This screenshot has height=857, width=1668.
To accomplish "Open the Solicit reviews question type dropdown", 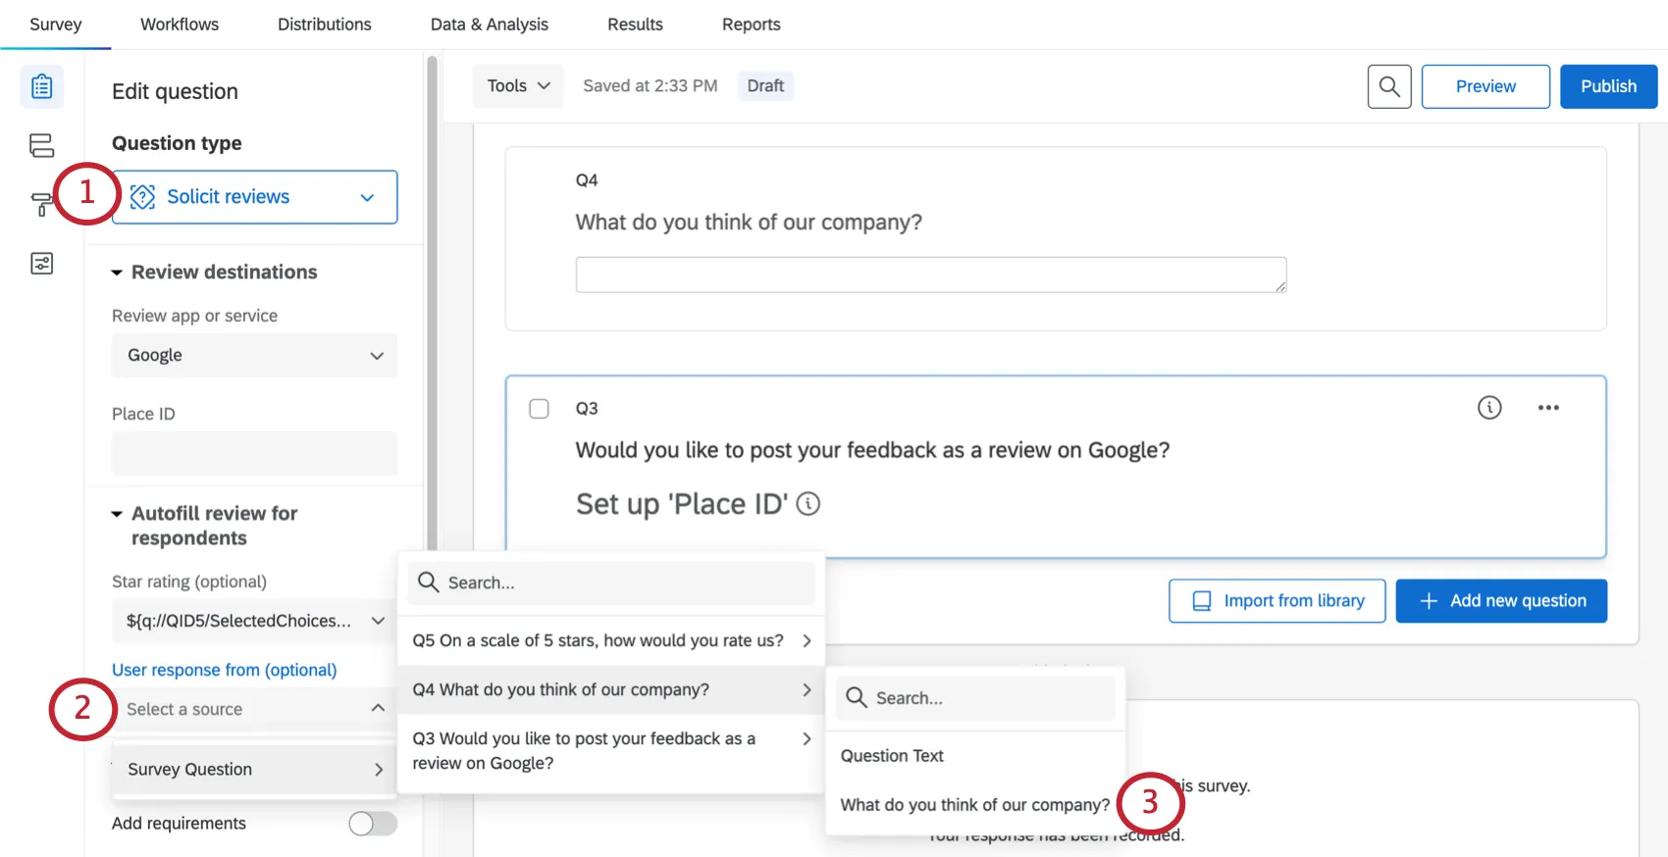I will (x=255, y=197).
